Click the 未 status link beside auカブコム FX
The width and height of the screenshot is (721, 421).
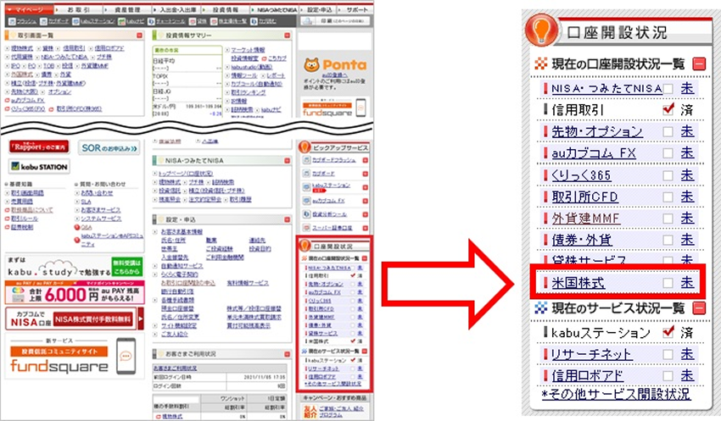click(x=687, y=152)
